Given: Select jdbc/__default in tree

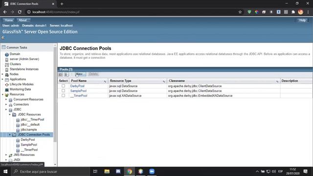Looking at the screenshot, I should coord(30,125).
